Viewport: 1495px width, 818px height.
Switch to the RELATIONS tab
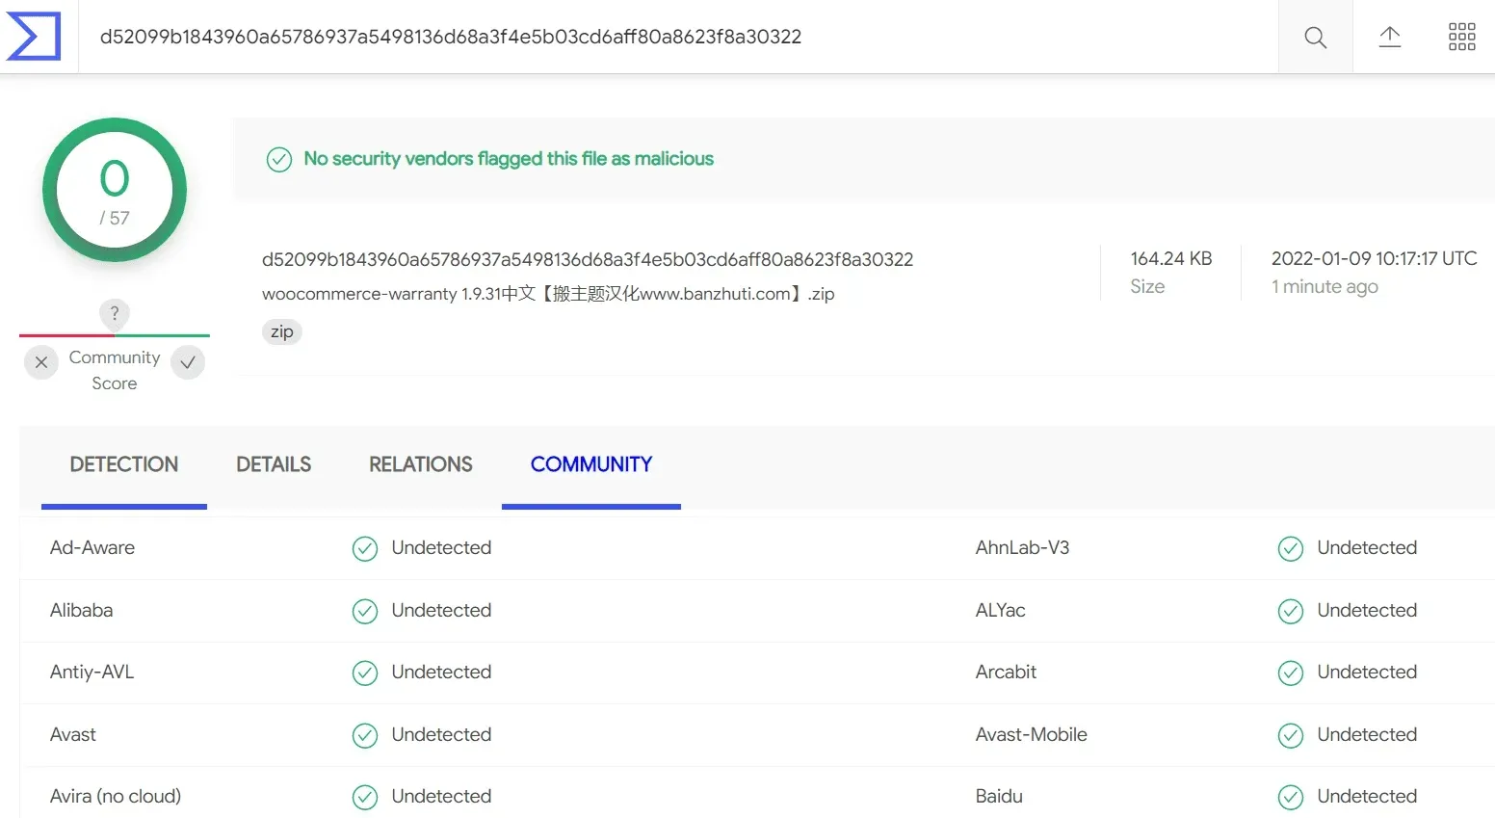tap(421, 464)
